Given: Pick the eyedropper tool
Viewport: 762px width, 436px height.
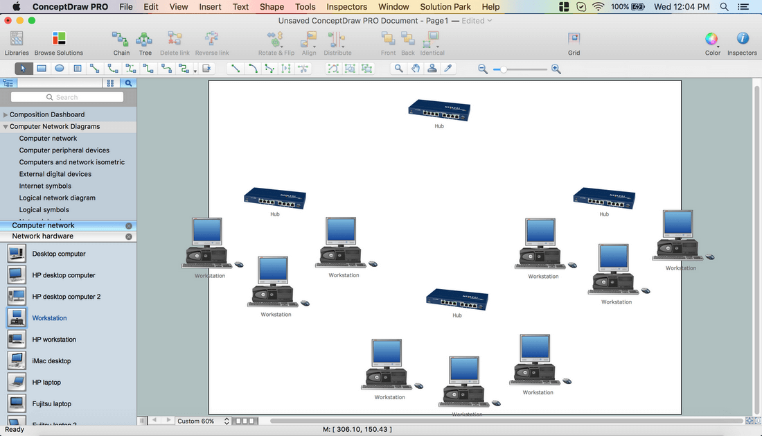Looking at the screenshot, I should pyautogui.click(x=449, y=69).
